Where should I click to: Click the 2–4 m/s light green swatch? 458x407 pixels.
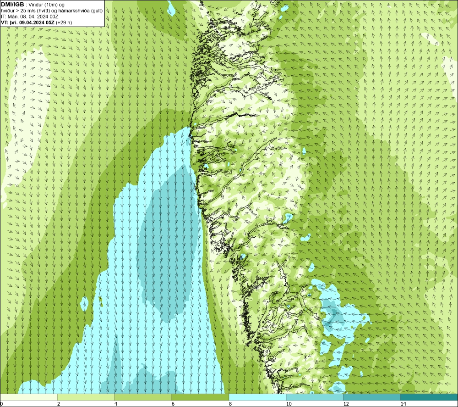86,397
